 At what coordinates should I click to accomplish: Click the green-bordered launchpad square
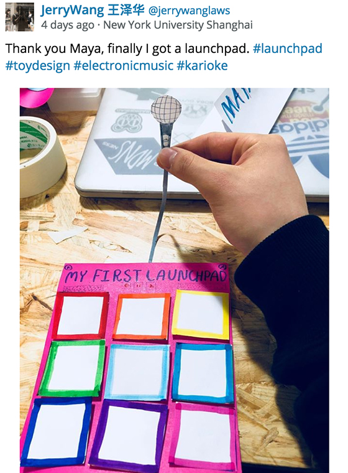[x=72, y=368]
